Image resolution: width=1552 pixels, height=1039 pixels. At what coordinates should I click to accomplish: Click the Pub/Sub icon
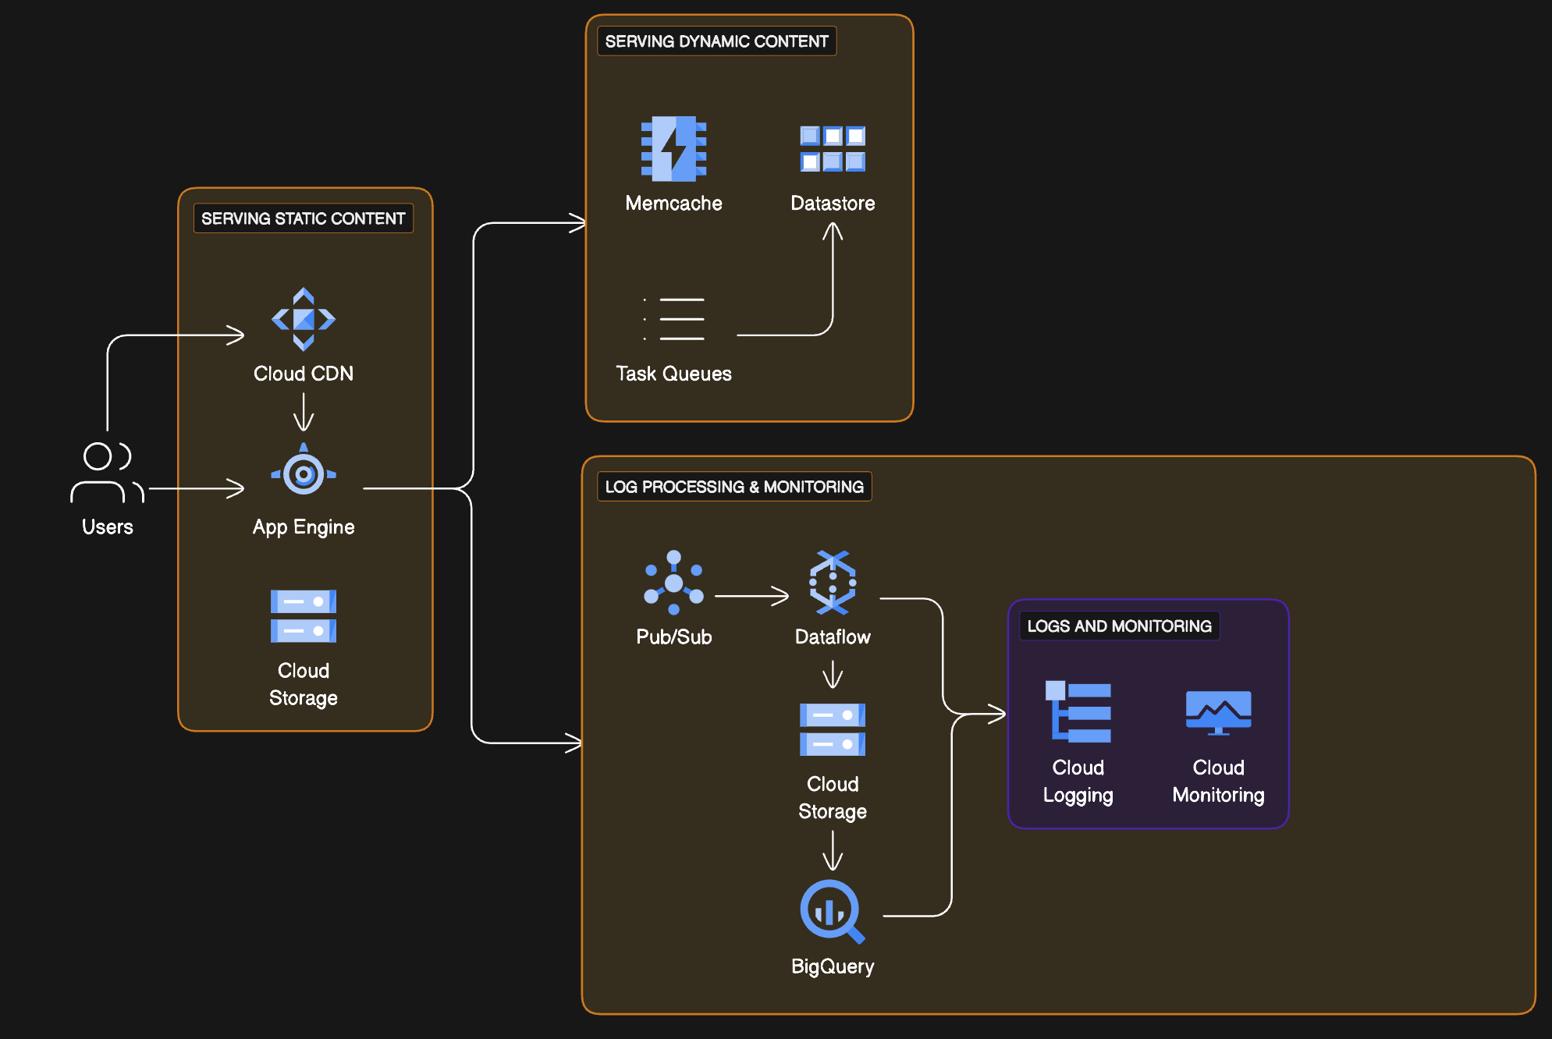click(673, 582)
